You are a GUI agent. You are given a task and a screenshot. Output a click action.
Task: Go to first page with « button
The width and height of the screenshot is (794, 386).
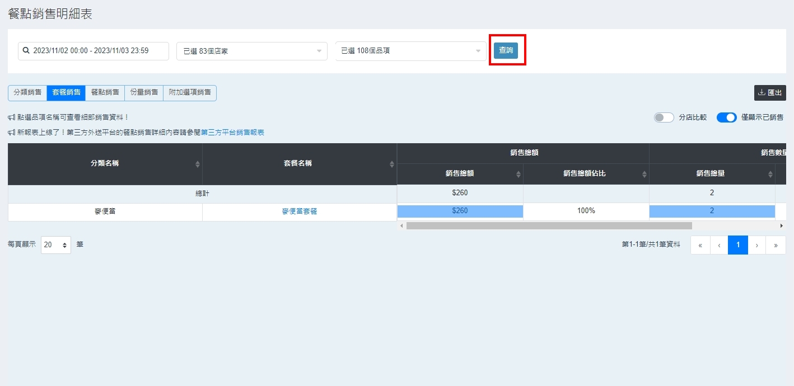click(700, 245)
